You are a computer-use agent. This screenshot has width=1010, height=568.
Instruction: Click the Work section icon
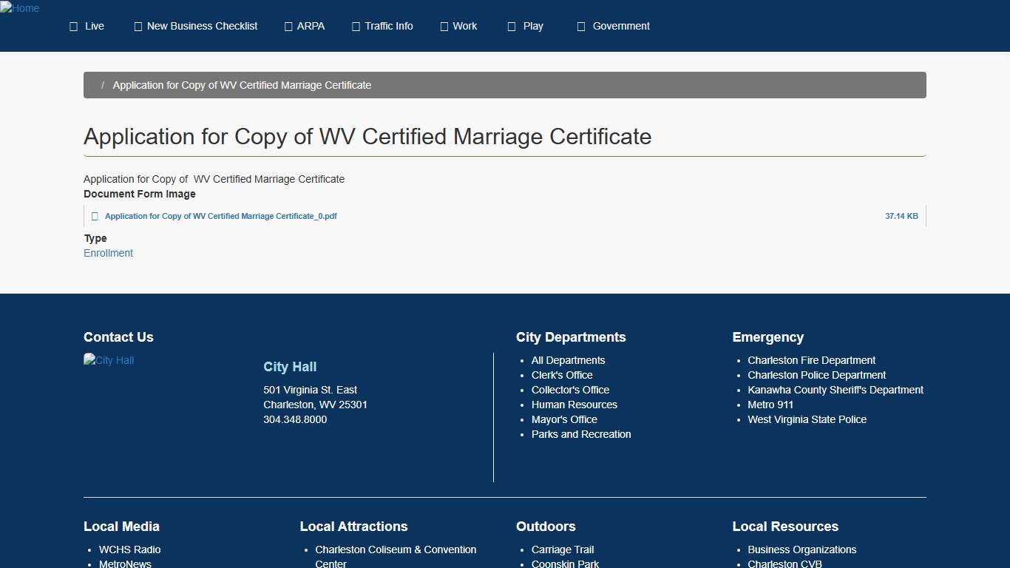pos(444,26)
